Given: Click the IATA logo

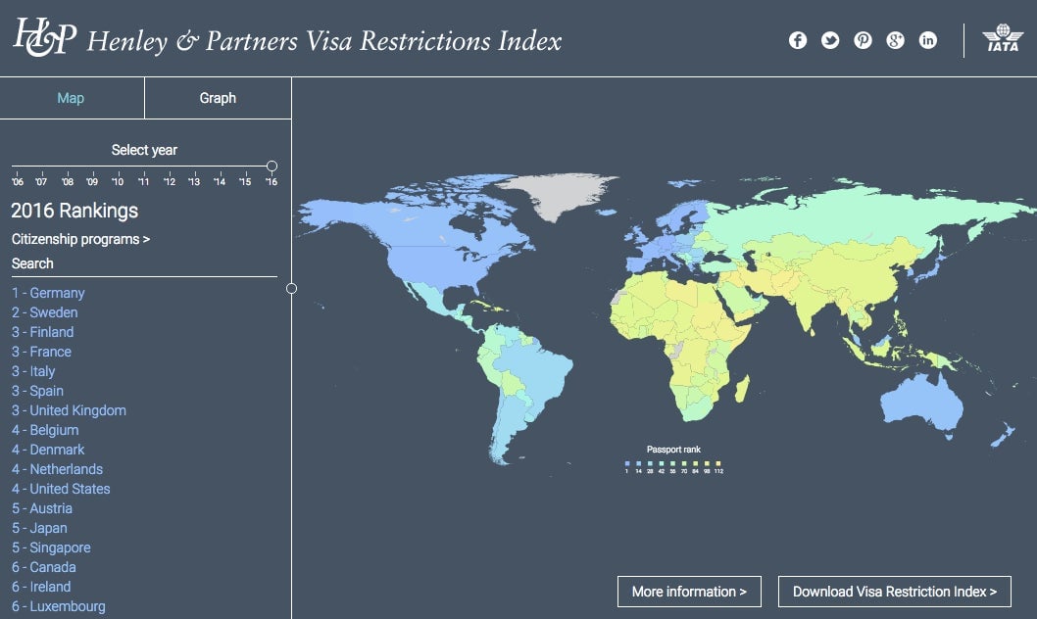Looking at the screenshot, I should coord(1003,38).
